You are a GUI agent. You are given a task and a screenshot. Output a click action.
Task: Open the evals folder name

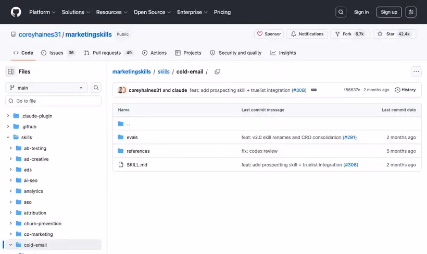(x=132, y=137)
